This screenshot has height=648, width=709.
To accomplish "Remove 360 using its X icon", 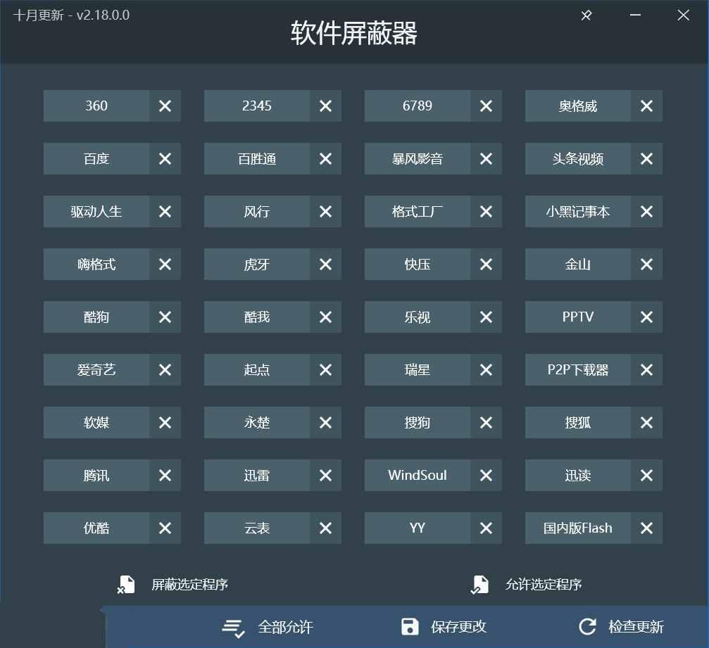I will [165, 106].
